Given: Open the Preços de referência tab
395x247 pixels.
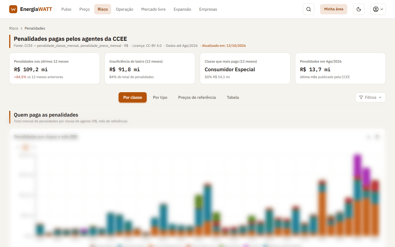Looking at the screenshot, I should tap(197, 97).
